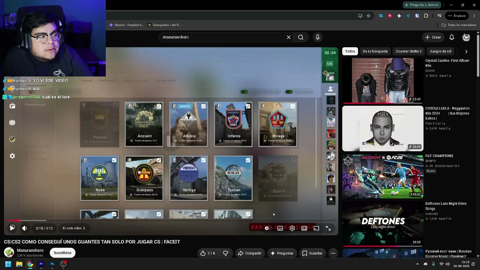This screenshot has height=270, width=480.
Task: Switch to theater mode
Action: pos(304,228)
